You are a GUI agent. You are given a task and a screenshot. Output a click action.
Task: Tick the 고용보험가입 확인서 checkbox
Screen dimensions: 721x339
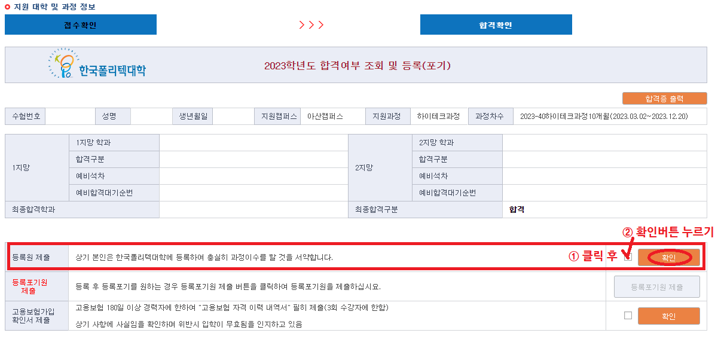click(x=628, y=316)
